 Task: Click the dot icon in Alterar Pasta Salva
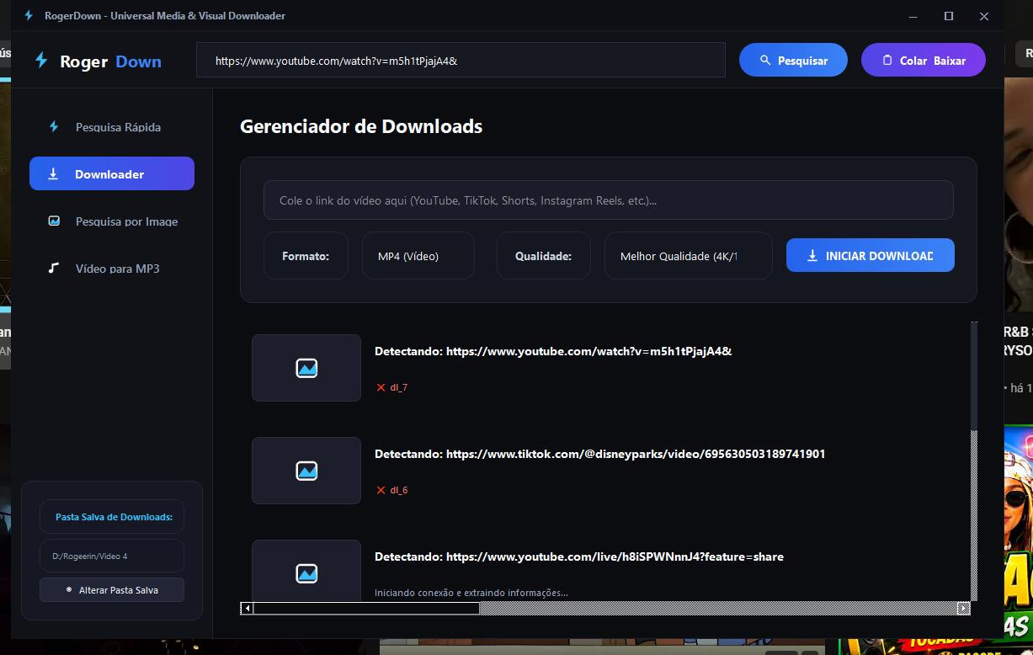click(69, 590)
